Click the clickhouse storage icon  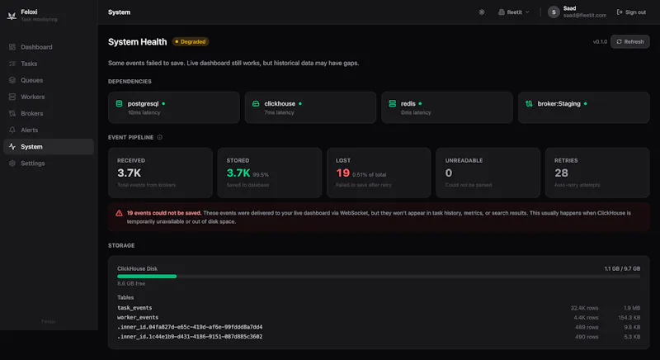click(256, 103)
